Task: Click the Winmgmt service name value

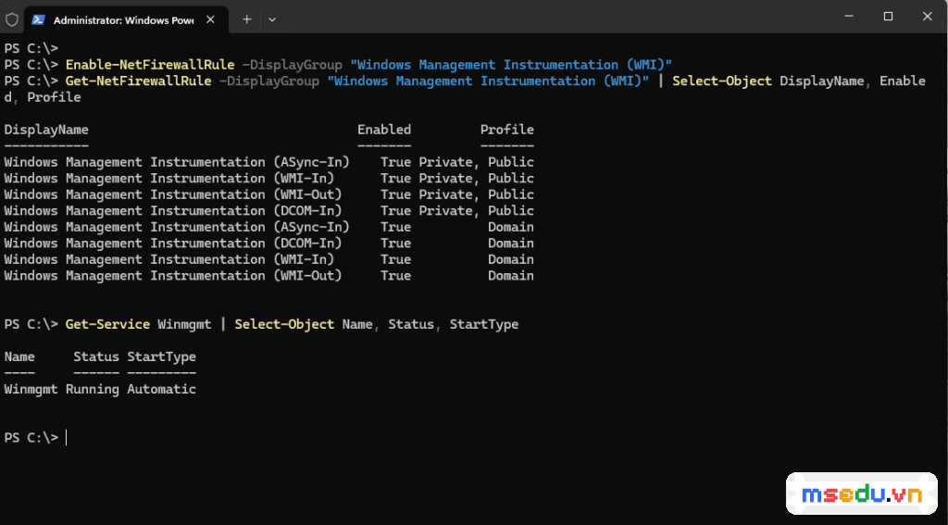Action: (x=31, y=390)
